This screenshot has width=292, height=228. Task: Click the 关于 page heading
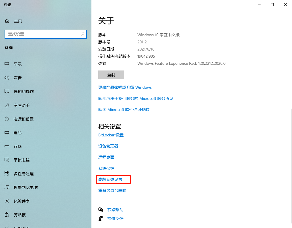pyautogui.click(x=106, y=21)
